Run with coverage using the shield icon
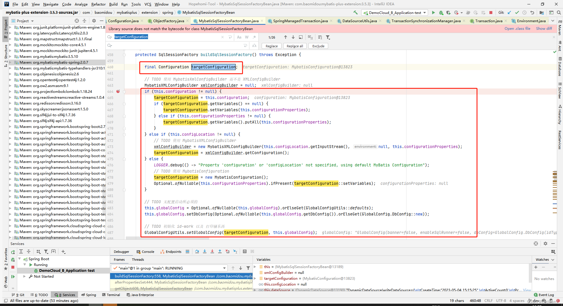The height and width of the screenshot is (306, 563). pos(448,13)
